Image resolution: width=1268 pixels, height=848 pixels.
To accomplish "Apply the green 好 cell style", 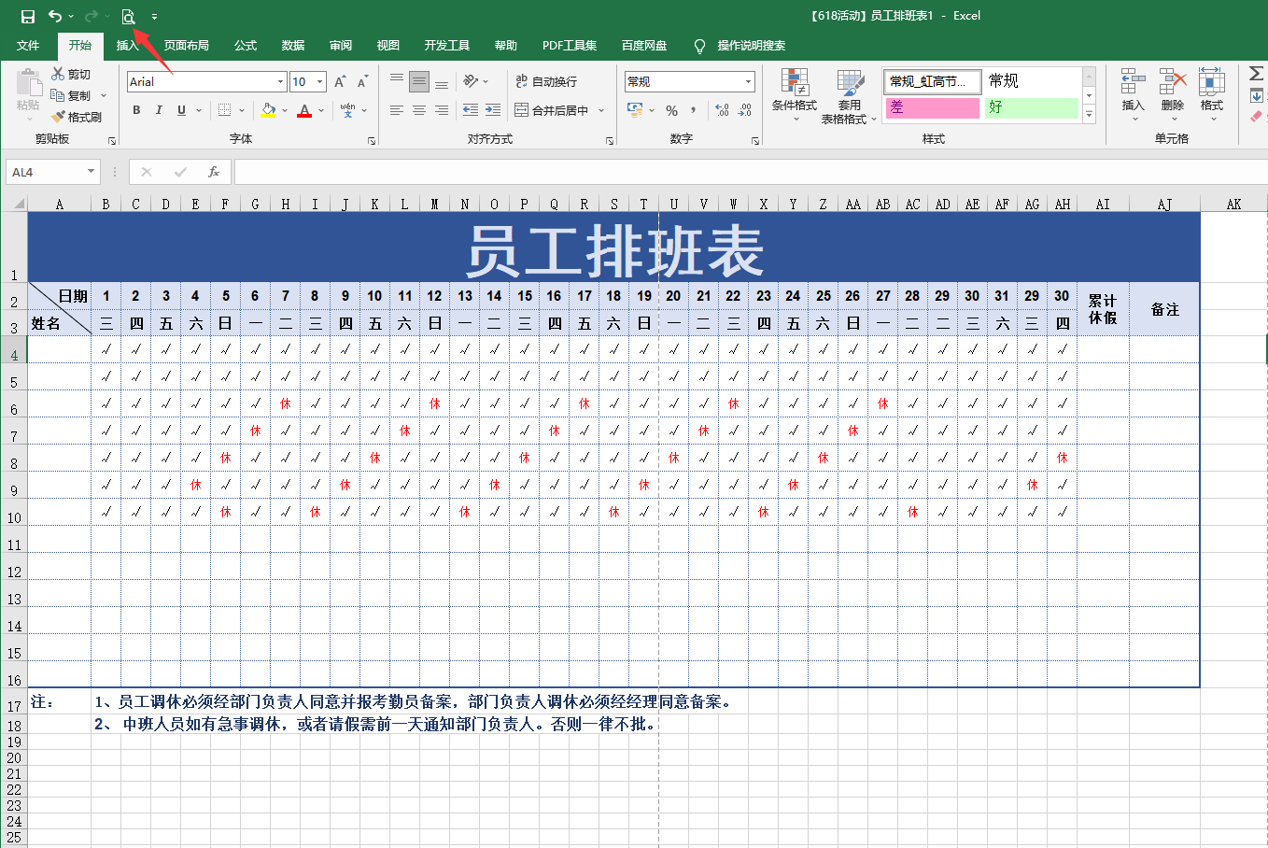I will pyautogui.click(x=1032, y=107).
